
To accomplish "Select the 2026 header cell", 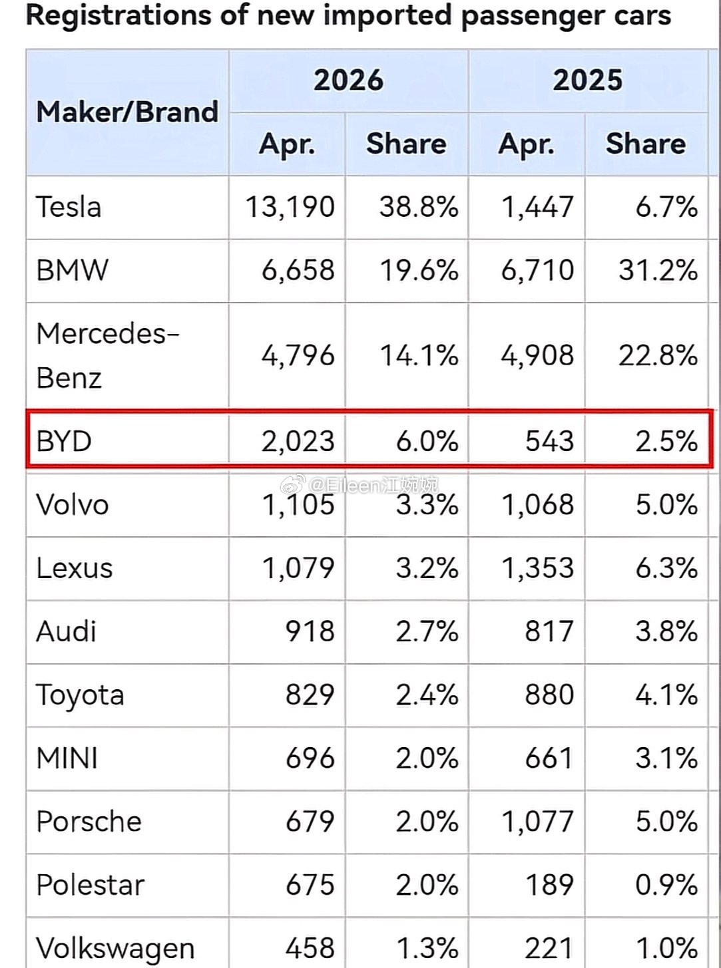I will 348,80.
